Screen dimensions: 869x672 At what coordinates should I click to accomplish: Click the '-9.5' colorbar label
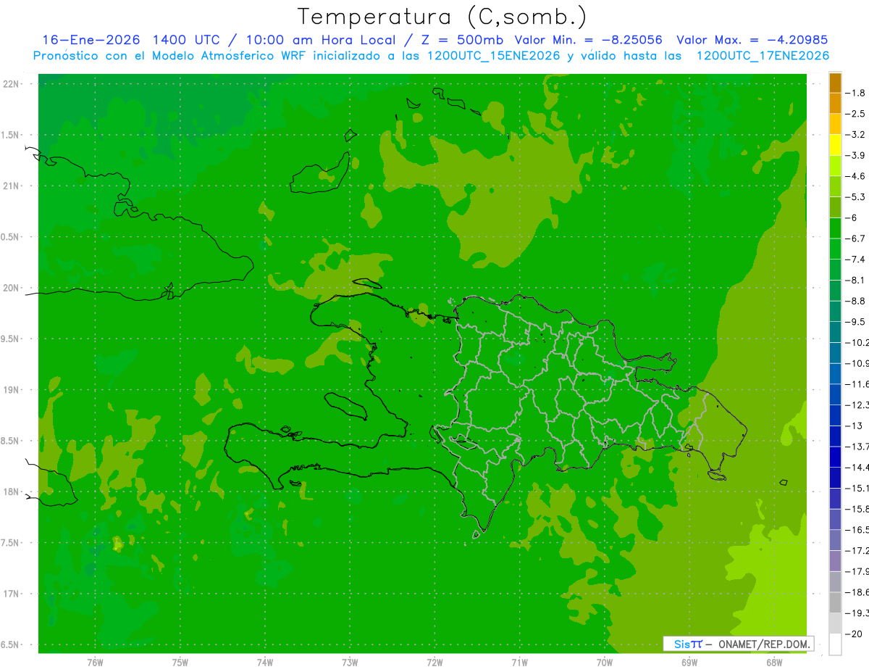click(x=855, y=322)
